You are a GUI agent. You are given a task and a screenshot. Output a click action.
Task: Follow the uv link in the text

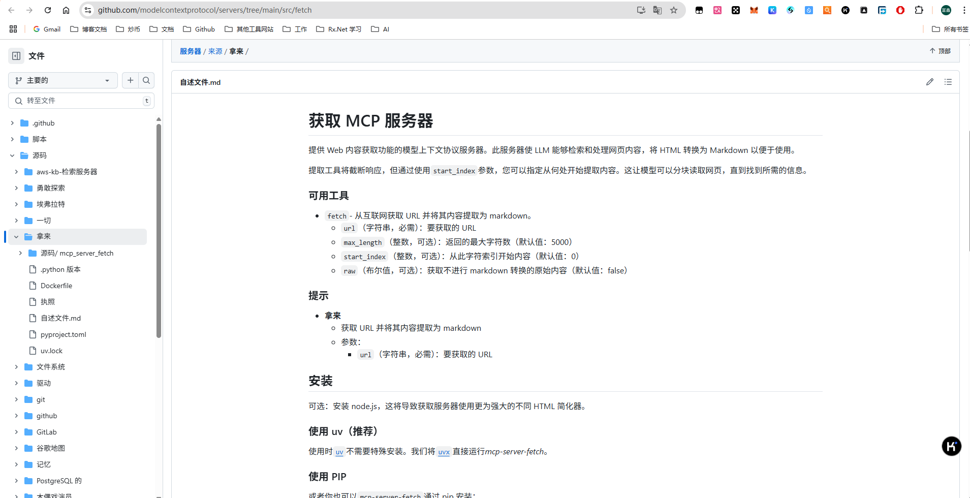click(339, 452)
